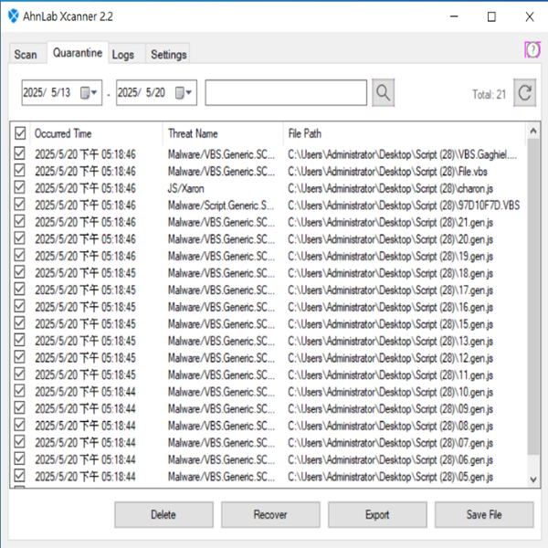Click the path ending in 10.gen.js
The width and height of the screenshot is (548, 548).
[x=390, y=392]
